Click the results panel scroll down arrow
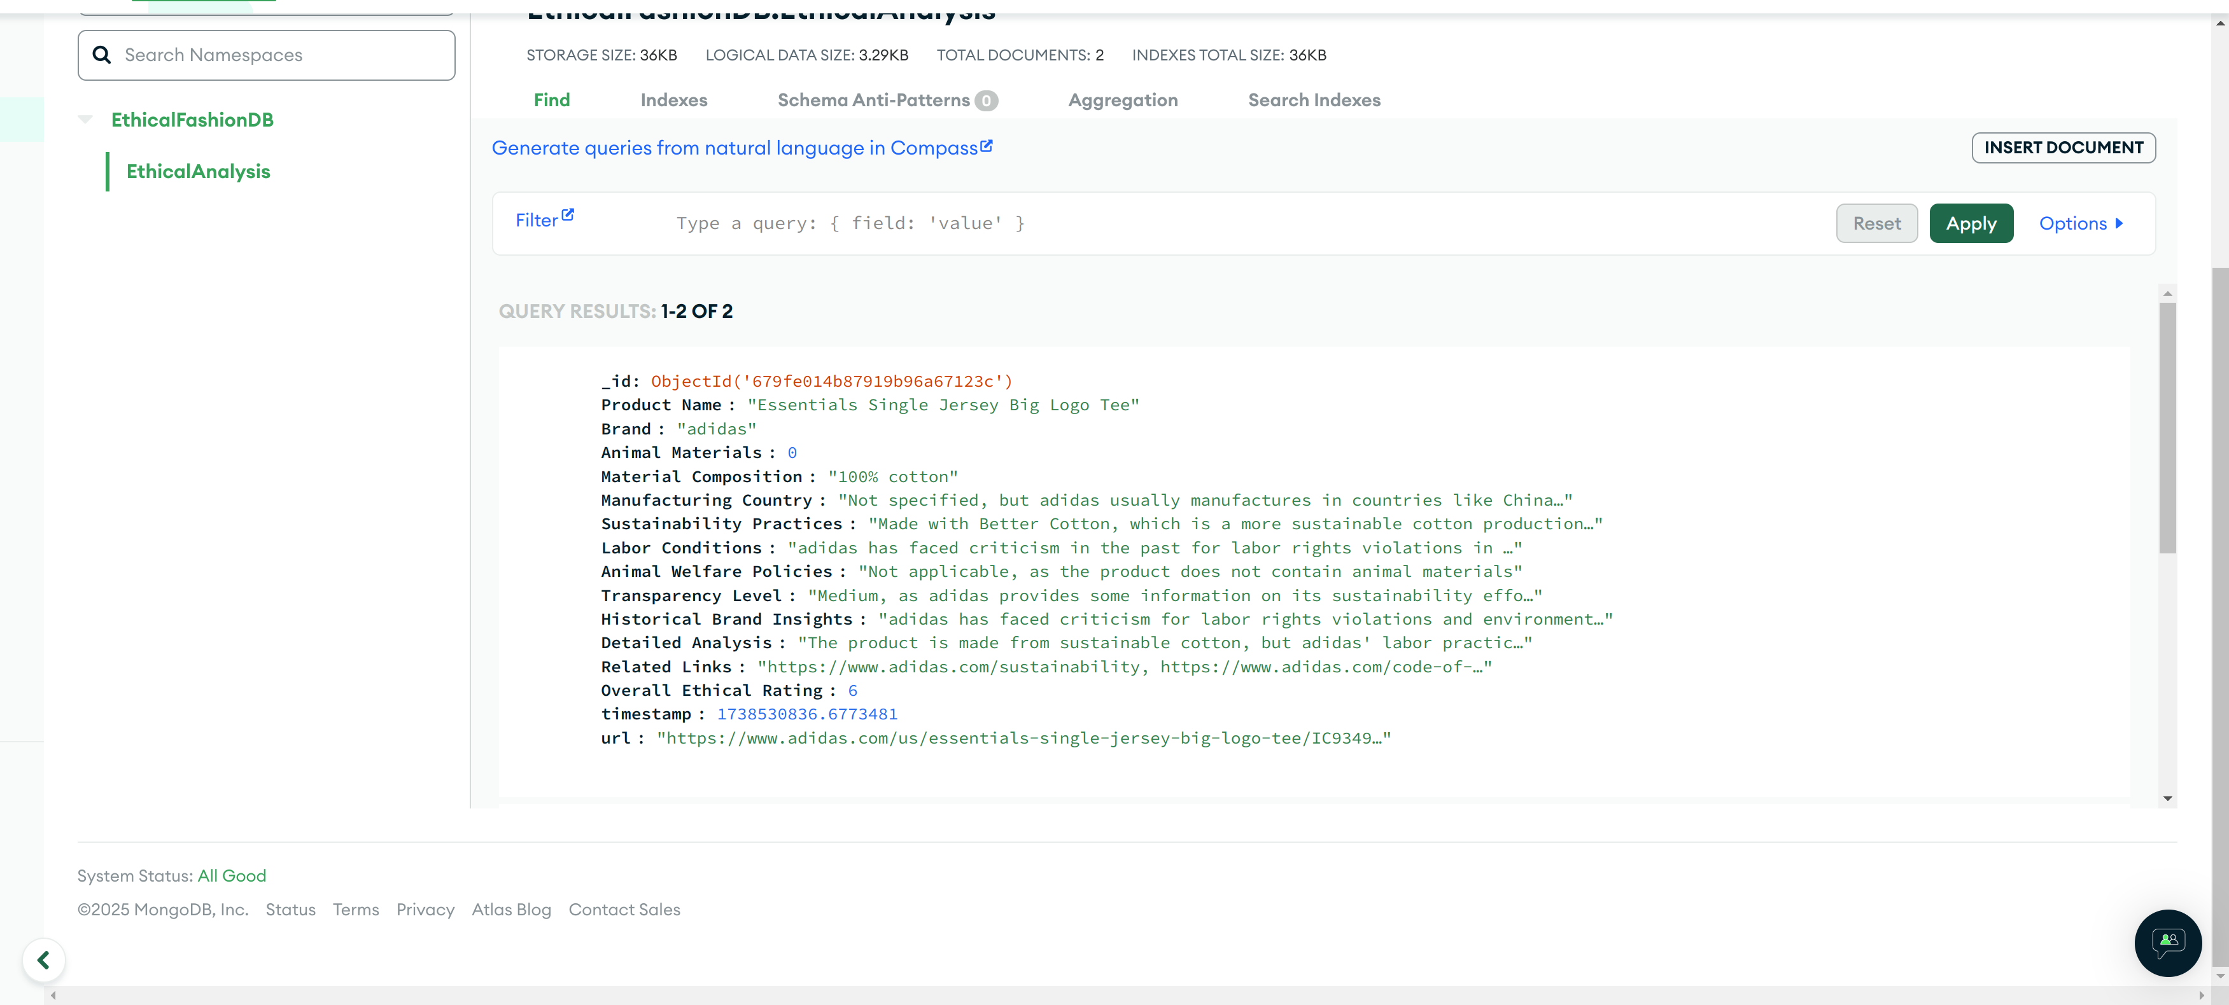 point(2167,798)
